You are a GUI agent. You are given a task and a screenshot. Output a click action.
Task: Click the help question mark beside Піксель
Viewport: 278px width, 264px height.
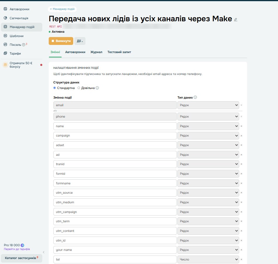tap(23, 45)
